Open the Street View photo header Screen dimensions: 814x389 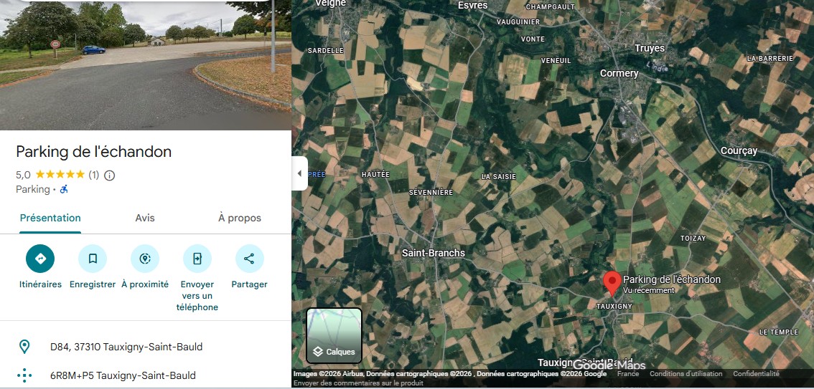[x=145, y=65]
